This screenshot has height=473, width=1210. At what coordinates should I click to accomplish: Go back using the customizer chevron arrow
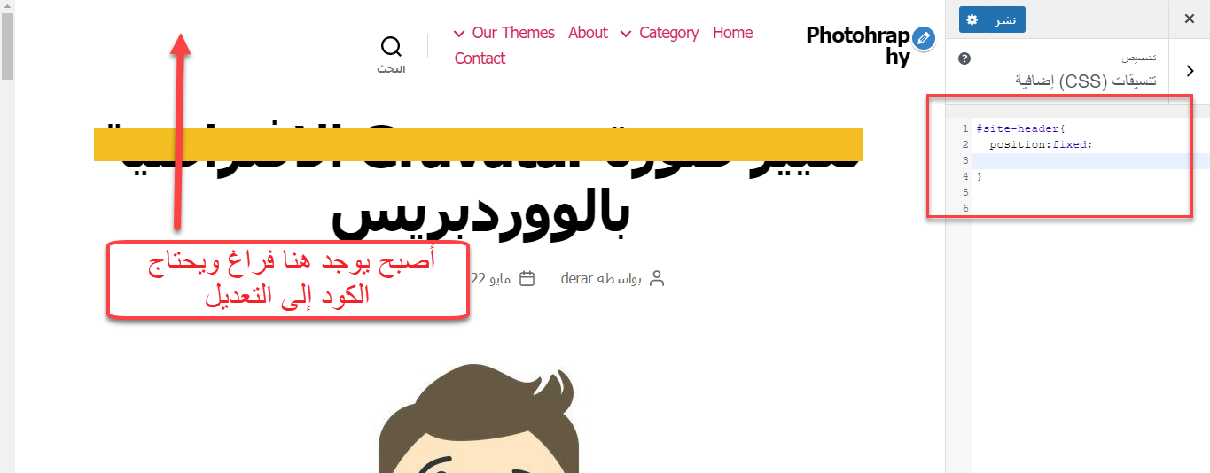pos(1190,72)
